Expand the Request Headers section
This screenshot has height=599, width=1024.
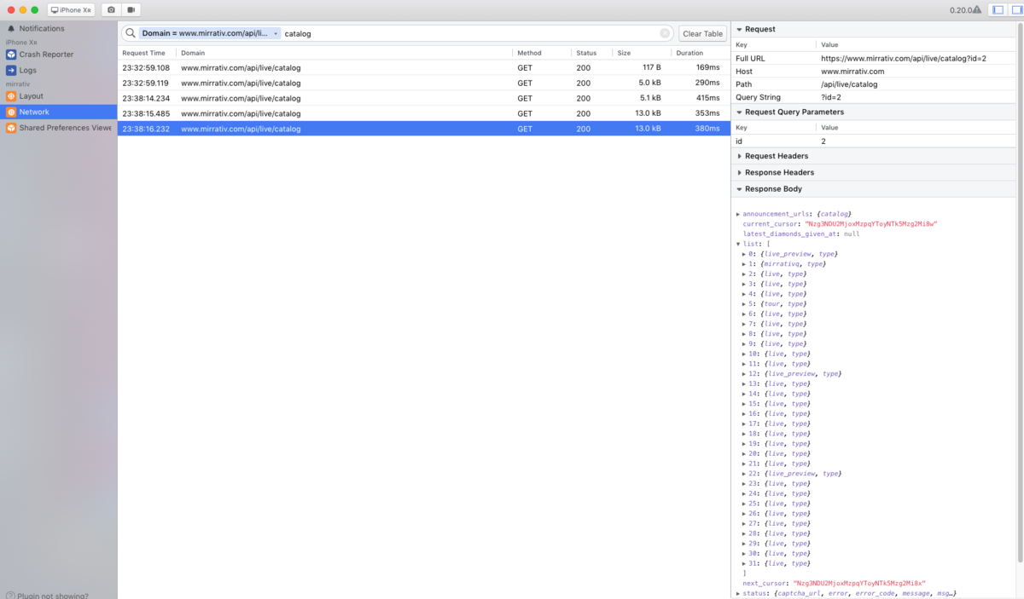point(740,156)
